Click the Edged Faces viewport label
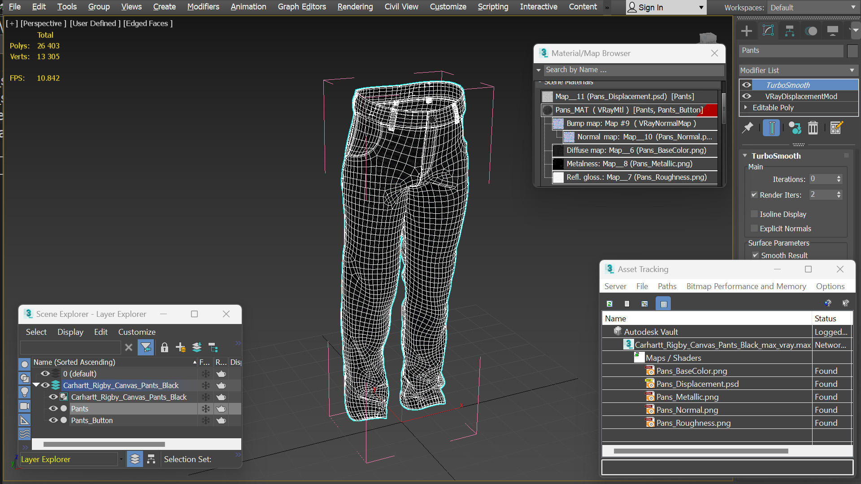The width and height of the screenshot is (861, 484). (148, 23)
